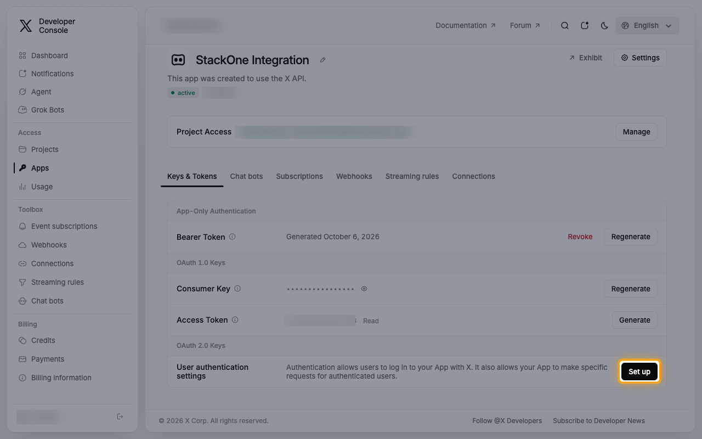This screenshot has height=439, width=702.
Task: Open the app Settings button
Action: [x=640, y=58]
